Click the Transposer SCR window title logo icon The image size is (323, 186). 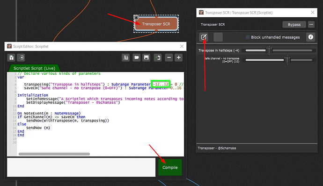click(201, 13)
